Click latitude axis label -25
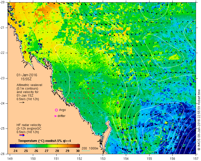201x161 pixels. click(x=3, y=129)
